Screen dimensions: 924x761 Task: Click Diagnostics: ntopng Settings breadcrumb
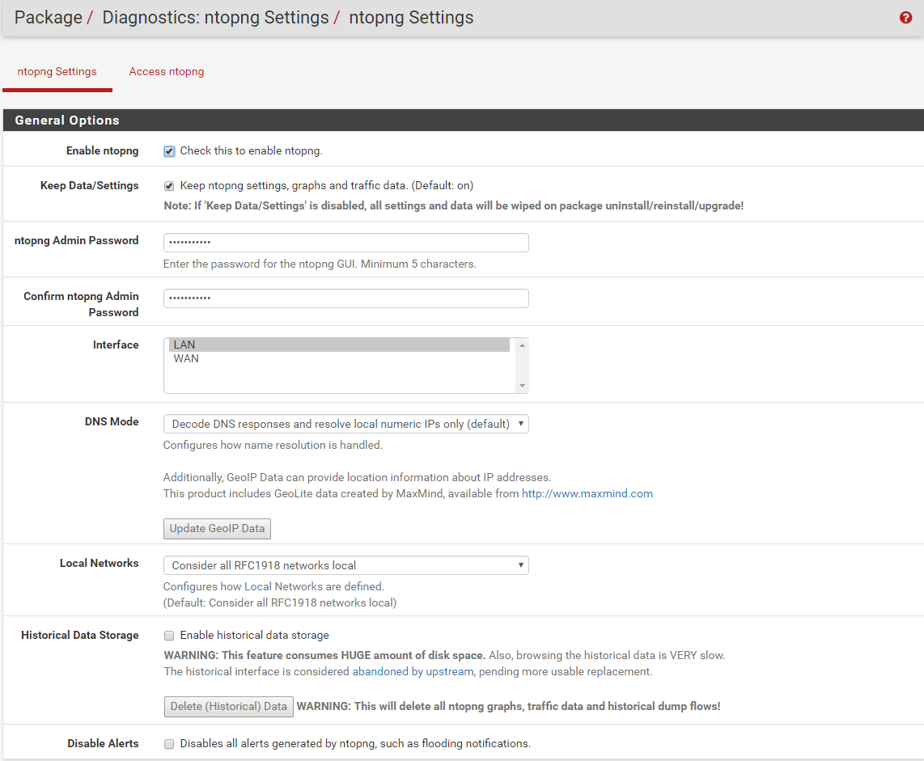(x=216, y=18)
